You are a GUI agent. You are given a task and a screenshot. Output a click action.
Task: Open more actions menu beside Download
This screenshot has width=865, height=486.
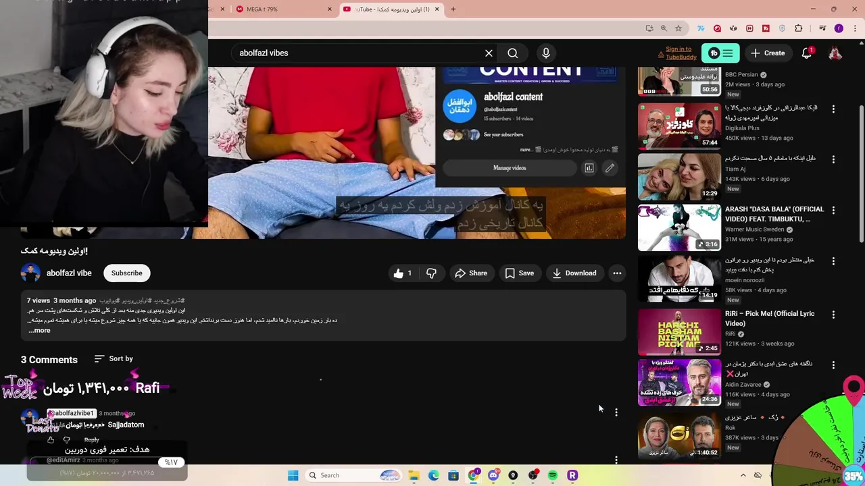(617, 273)
